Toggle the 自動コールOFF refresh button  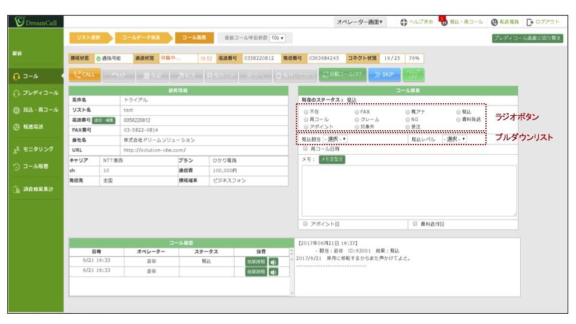(343, 74)
